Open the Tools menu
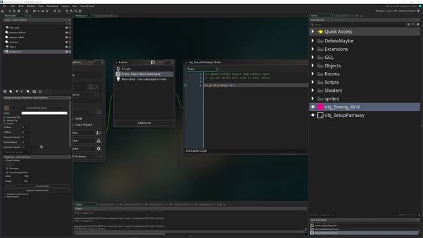423x238 pixels. tap(41, 6)
